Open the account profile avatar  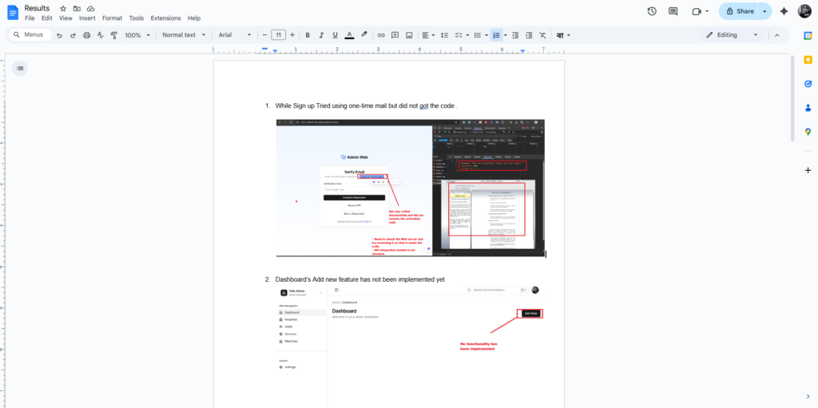[x=804, y=11]
